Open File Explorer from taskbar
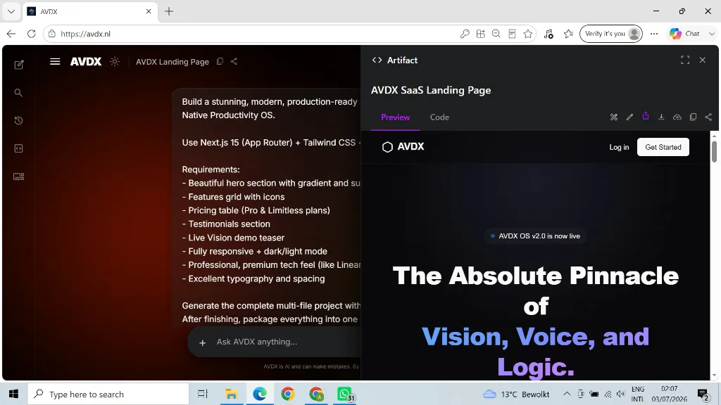The height and width of the screenshot is (405, 721). pos(231,394)
